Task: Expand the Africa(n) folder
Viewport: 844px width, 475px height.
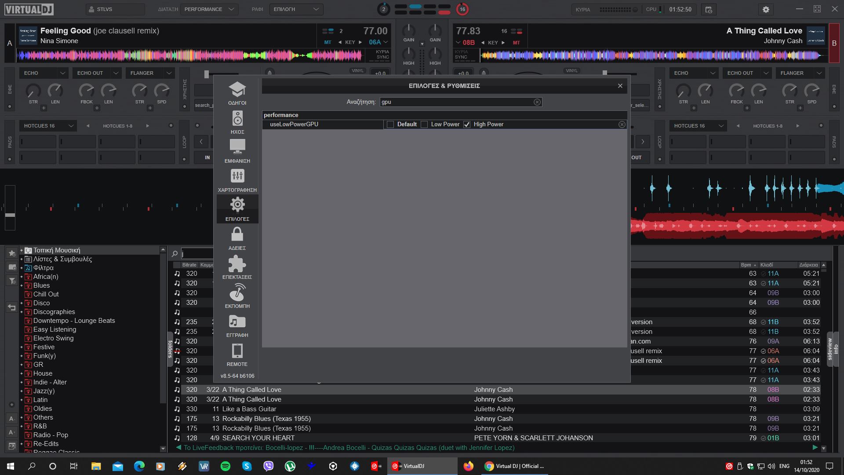Action: (21, 277)
